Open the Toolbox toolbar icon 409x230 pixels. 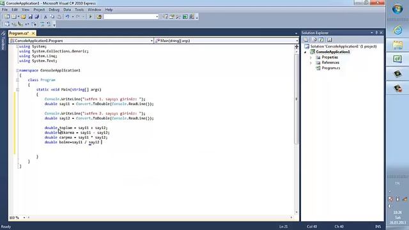(x=178, y=17)
